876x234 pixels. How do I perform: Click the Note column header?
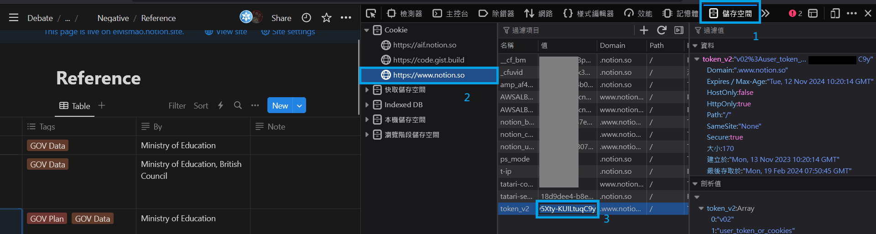pyautogui.click(x=305, y=126)
